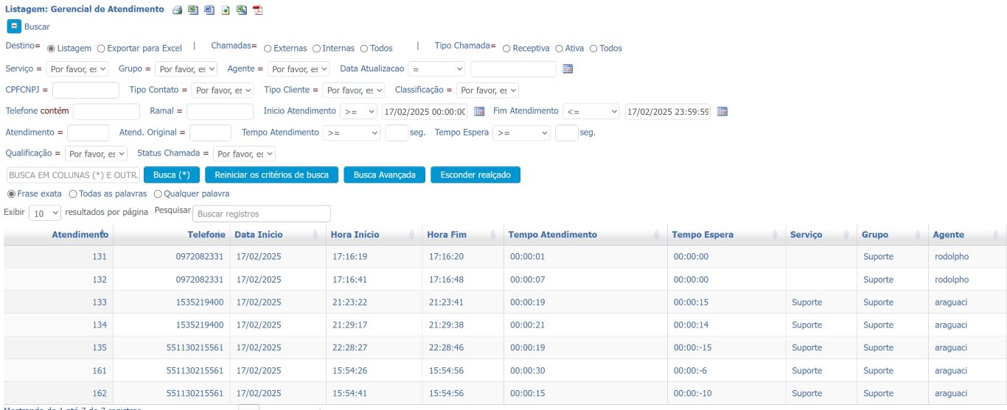
Task: Open the Inicio Atendimento operator dropdown
Action: click(x=359, y=112)
